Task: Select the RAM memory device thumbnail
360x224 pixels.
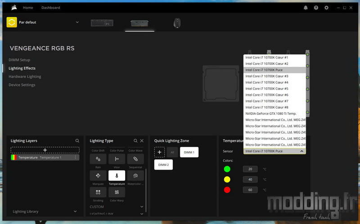Action: coord(139,23)
